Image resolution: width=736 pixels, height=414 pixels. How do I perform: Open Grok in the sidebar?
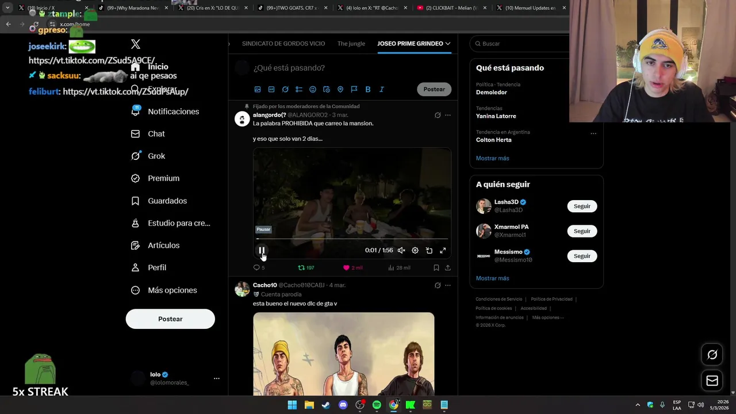click(148, 156)
